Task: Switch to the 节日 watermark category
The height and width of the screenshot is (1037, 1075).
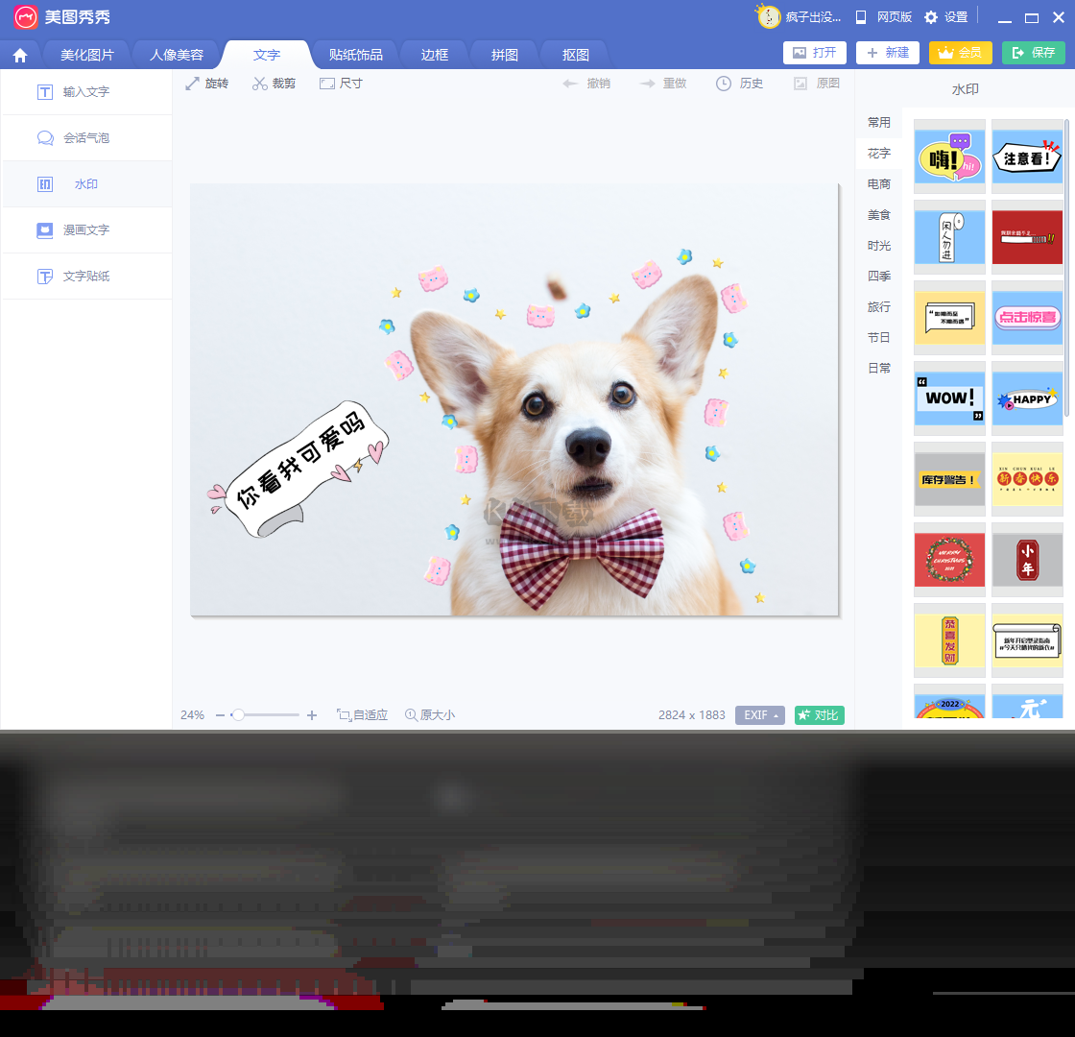Action: coord(878,337)
